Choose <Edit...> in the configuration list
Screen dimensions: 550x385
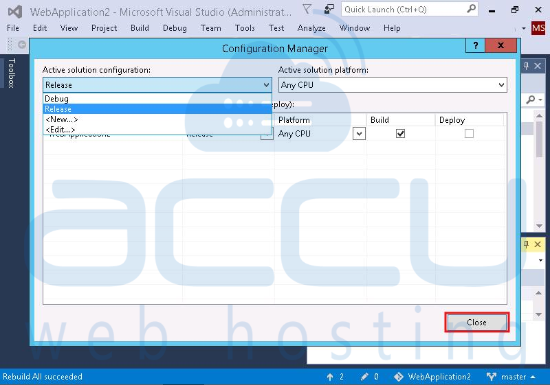[157, 130]
